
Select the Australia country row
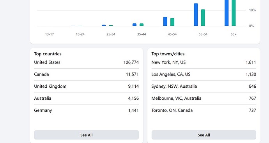coord(86,98)
